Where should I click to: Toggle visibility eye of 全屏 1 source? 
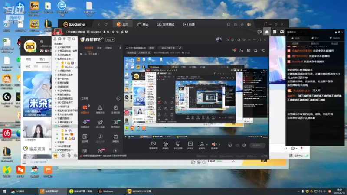point(81,54)
